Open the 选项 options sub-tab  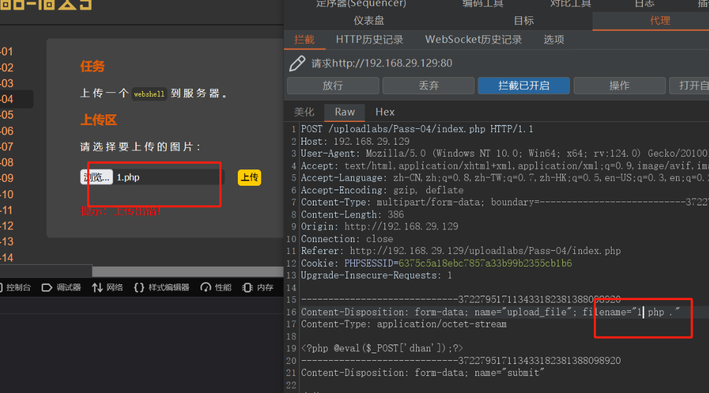point(554,40)
